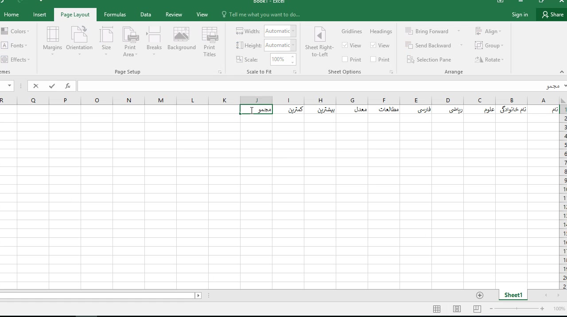The image size is (567, 317).
Task: Open the Insert tab
Action: (x=39, y=15)
